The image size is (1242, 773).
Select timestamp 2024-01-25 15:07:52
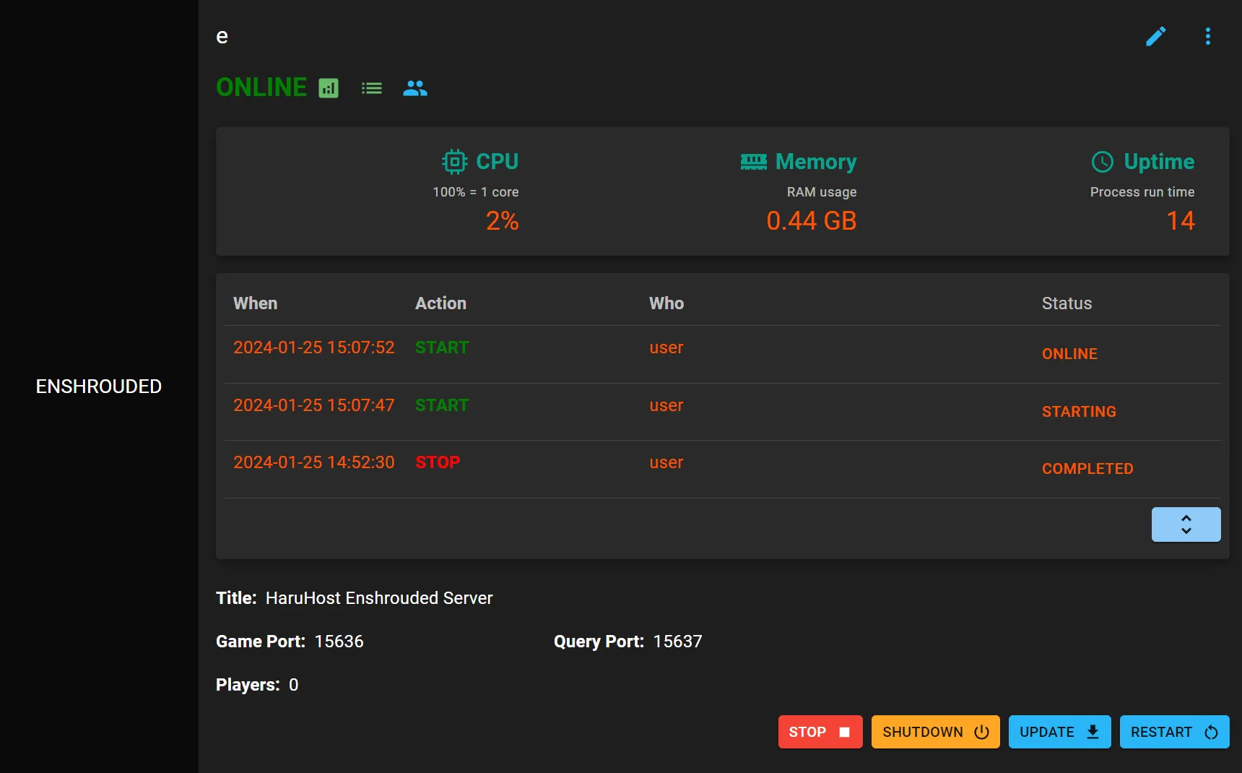314,347
